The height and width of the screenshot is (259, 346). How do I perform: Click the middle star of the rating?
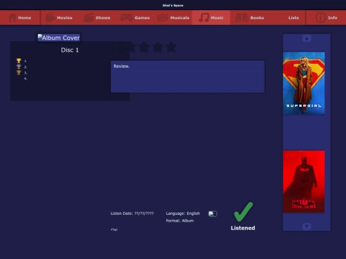point(144,47)
